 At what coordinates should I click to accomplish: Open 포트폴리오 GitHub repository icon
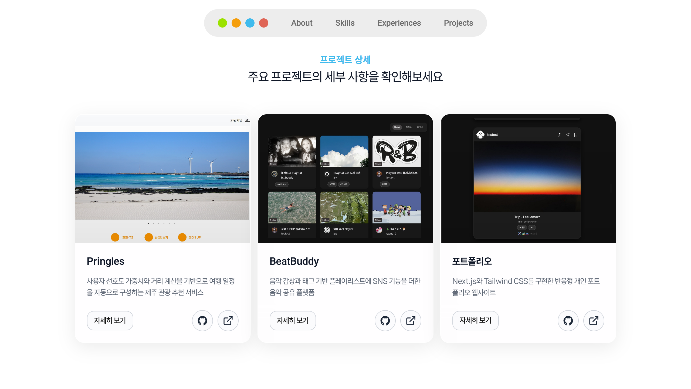pyautogui.click(x=568, y=321)
